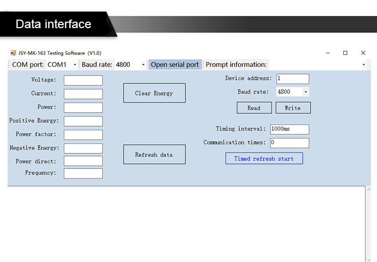Click the Frequency value field
377x262 pixels.
(x=83, y=173)
